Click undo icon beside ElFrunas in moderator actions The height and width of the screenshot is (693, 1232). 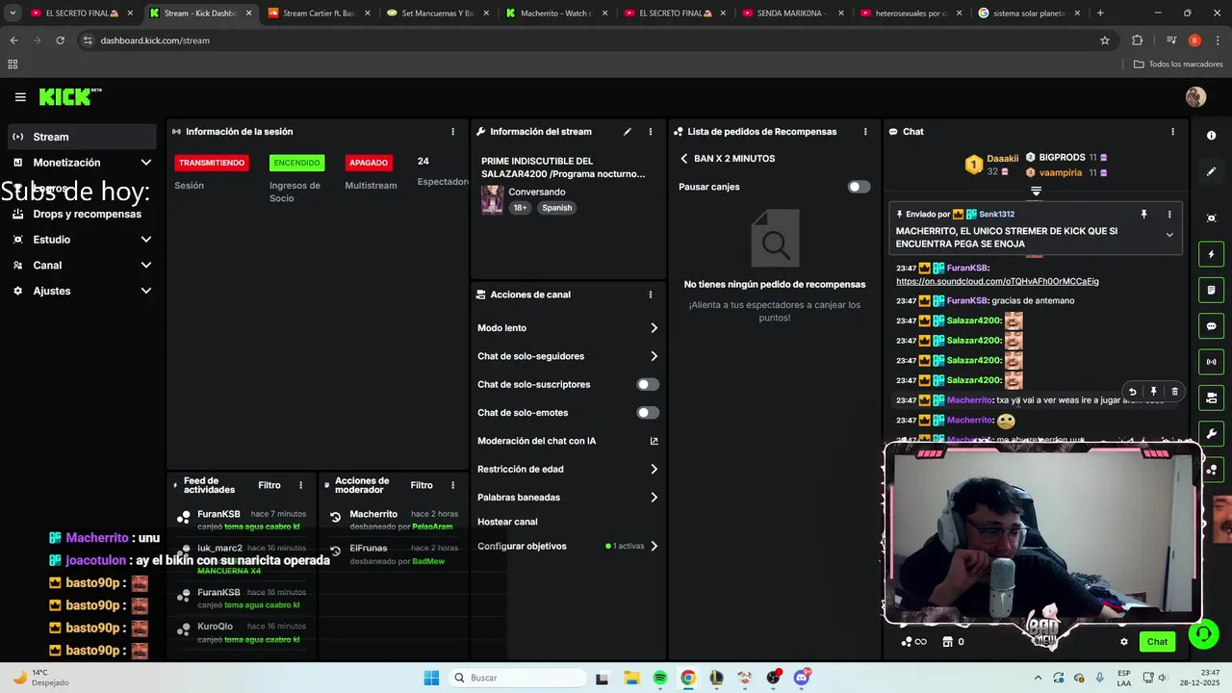tap(335, 551)
